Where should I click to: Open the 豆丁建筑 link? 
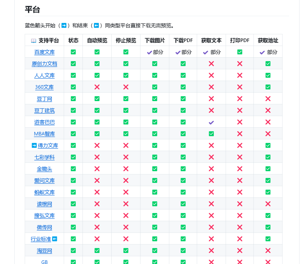pyautogui.click(x=44, y=111)
